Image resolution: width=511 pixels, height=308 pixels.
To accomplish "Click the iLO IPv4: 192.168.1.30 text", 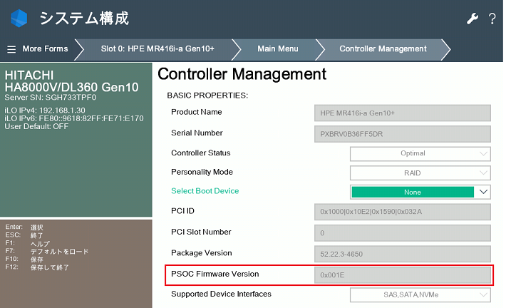I will point(45,111).
